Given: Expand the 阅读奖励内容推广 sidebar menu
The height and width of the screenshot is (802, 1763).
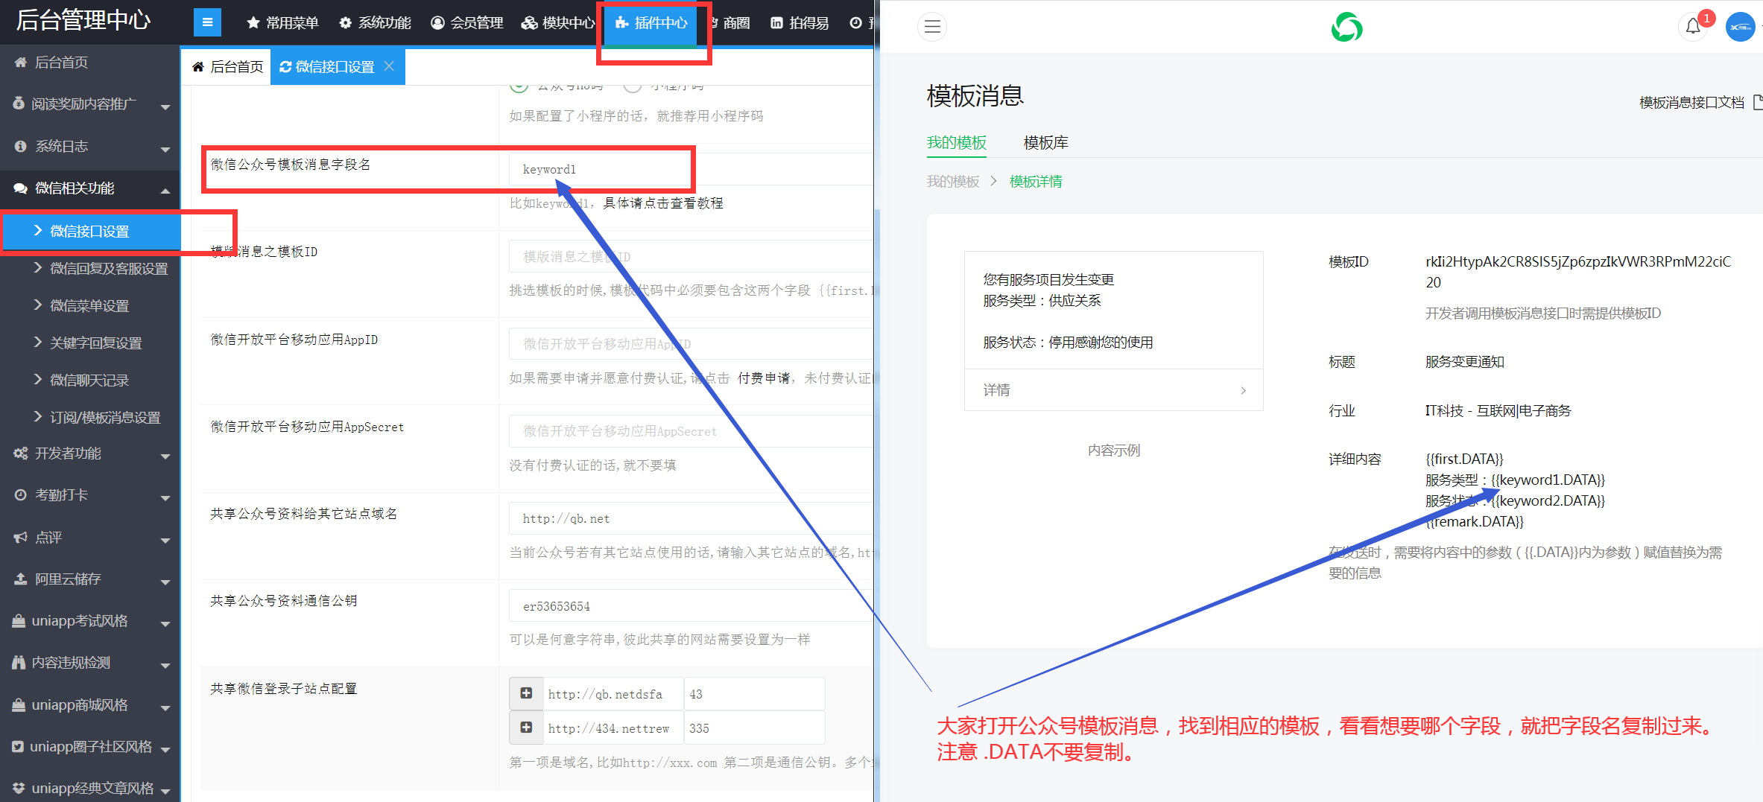Looking at the screenshot, I should pos(89,104).
